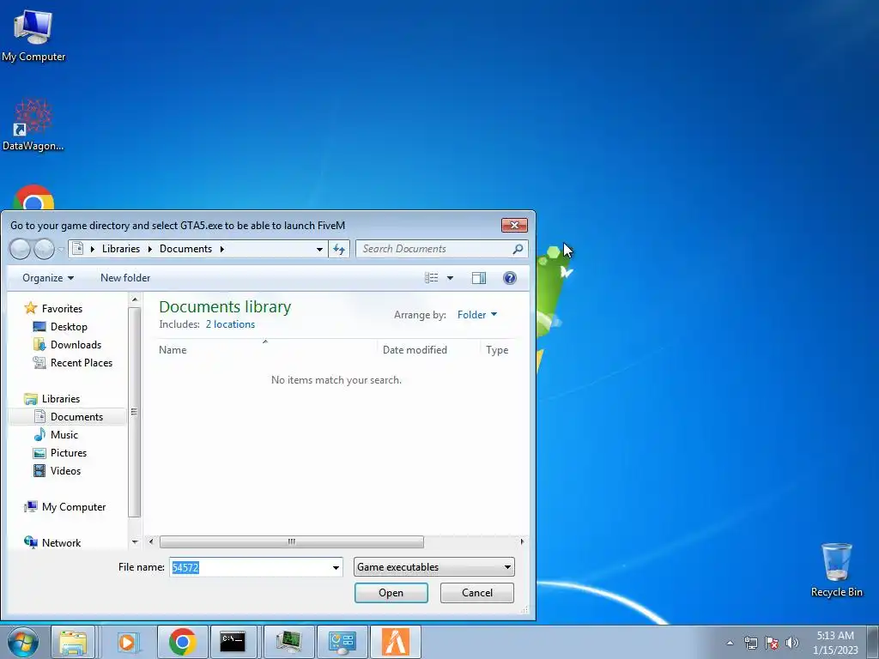Go to Downloads in navigation pane
879x659 pixels.
[76, 345]
